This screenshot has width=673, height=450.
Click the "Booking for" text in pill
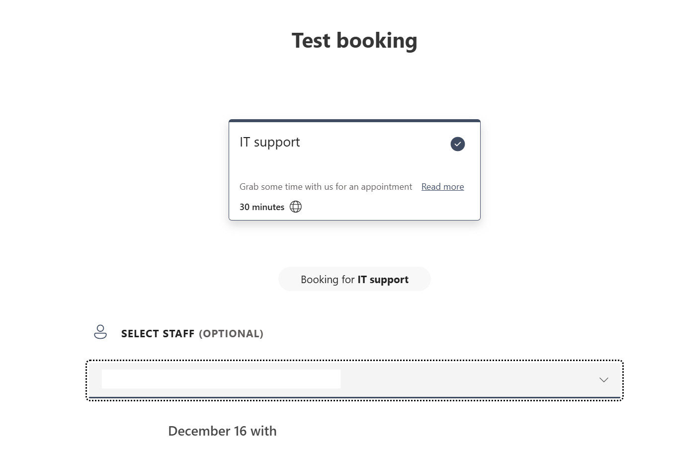click(327, 280)
